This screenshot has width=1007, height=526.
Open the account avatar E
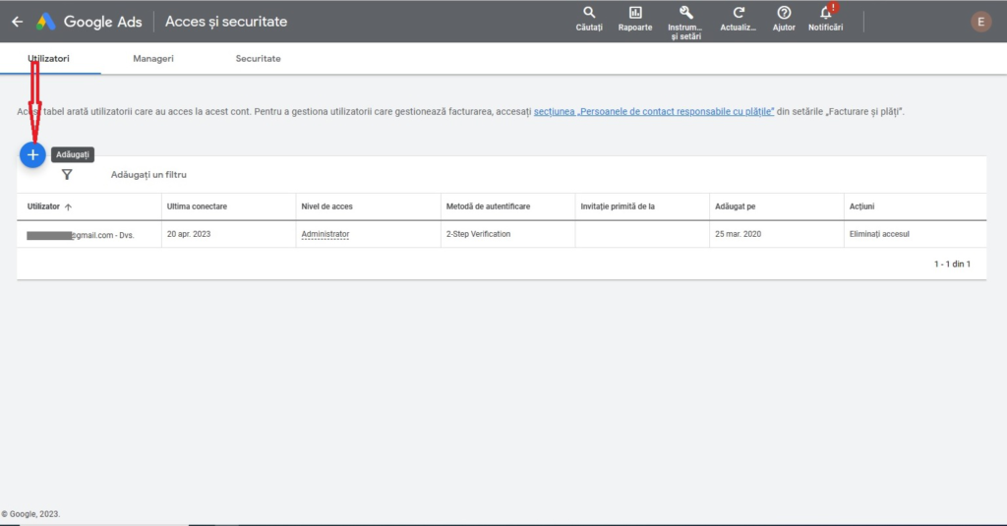coord(980,22)
